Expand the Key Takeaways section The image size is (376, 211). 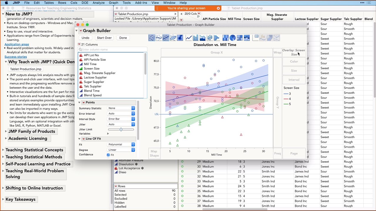tap(3, 199)
